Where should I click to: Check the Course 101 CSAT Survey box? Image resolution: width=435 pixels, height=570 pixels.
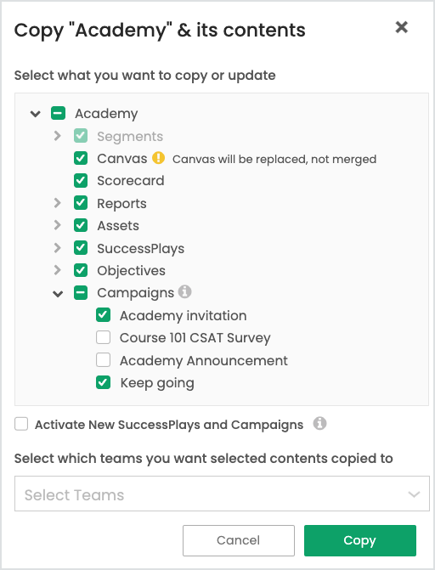(x=104, y=337)
